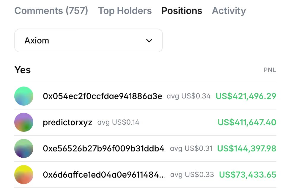Select the Positions tab
Screen dimensions: 296x188
pyautogui.click(x=182, y=11)
